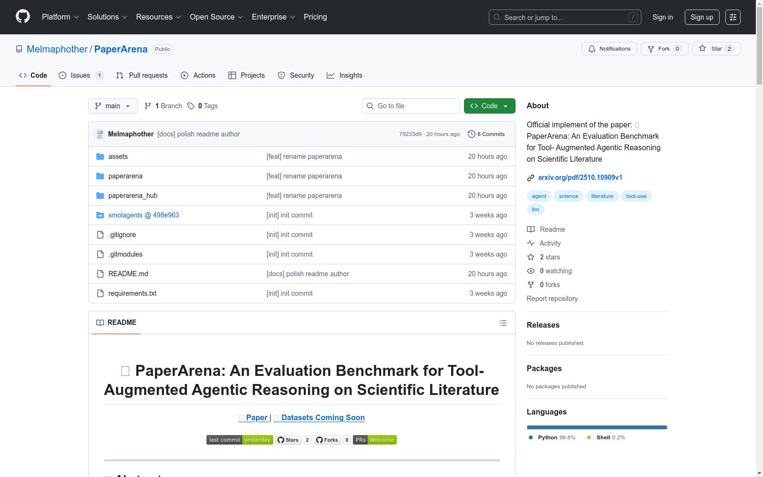Screen dimensions: 763x477
Task: Open Melmaphother owner profile link
Action: [57, 49]
